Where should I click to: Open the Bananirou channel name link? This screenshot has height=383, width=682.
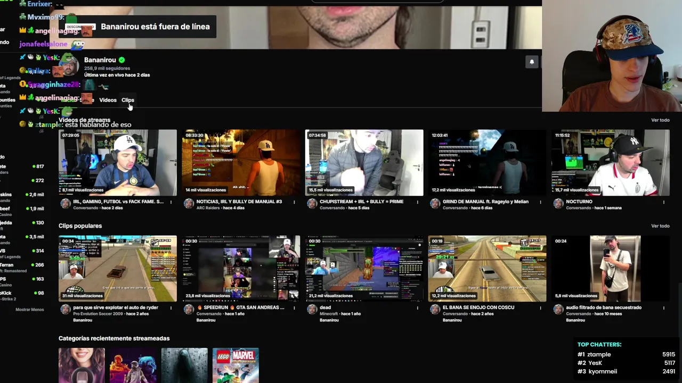click(x=100, y=60)
